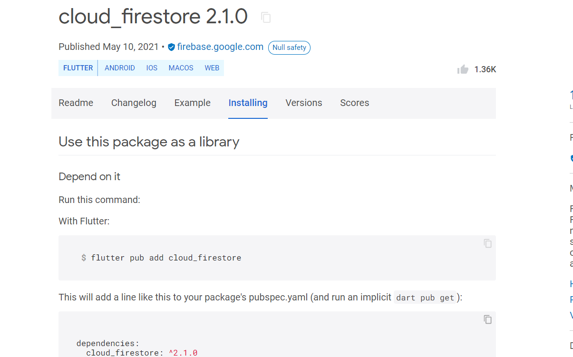Click the 'Depend on it' heading

click(89, 176)
